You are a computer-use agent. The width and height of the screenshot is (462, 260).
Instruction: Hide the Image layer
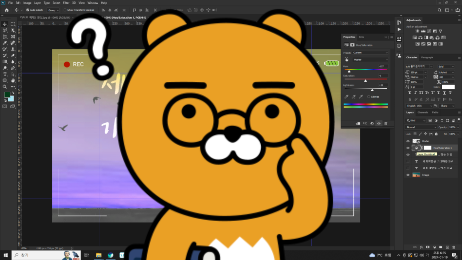pyautogui.click(x=408, y=175)
